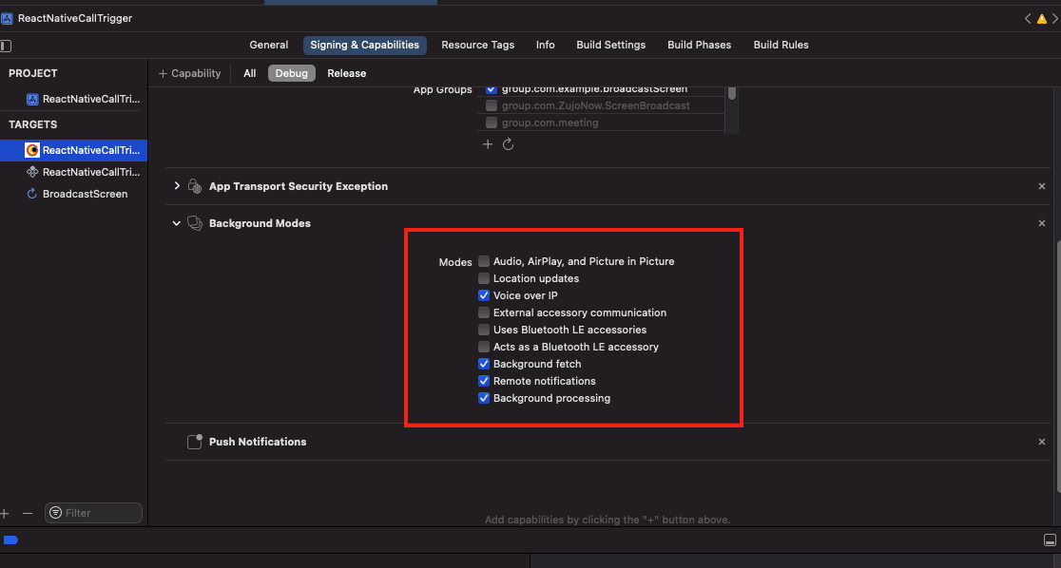Click the Push Notifications title
Screen dimensions: 1061x568
click(x=258, y=442)
